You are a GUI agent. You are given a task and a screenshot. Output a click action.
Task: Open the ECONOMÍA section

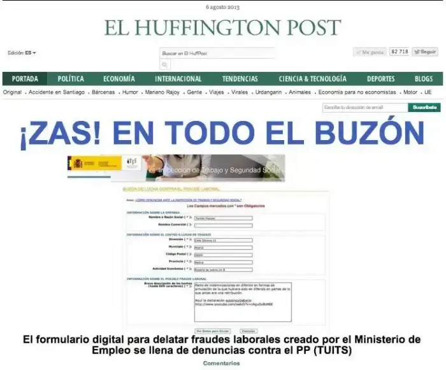pos(119,79)
